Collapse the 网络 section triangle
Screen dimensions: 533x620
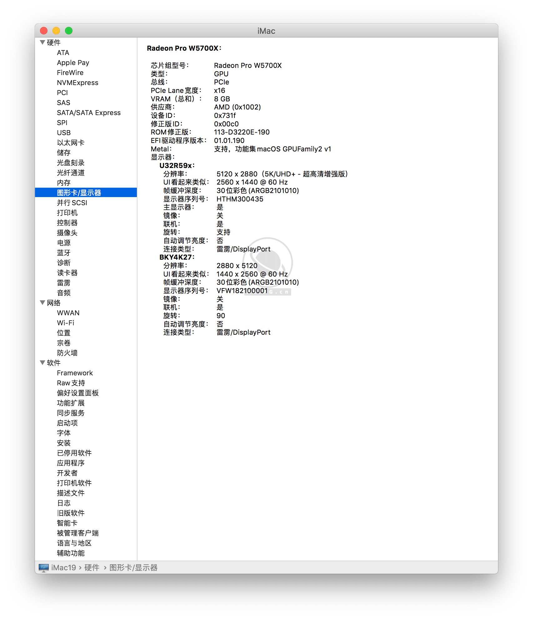(x=42, y=302)
